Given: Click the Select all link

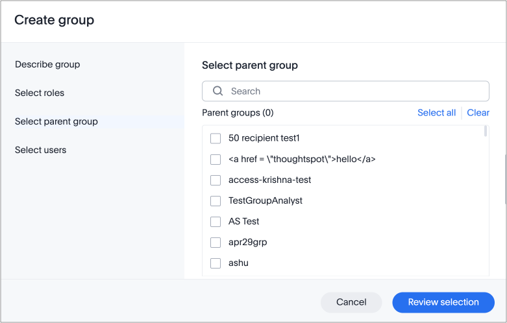Looking at the screenshot, I should pyautogui.click(x=436, y=113).
